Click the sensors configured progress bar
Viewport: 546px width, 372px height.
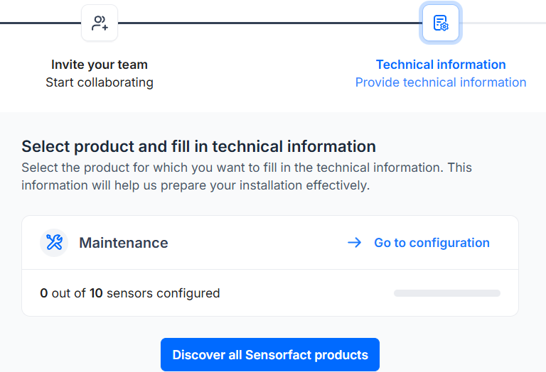tap(446, 293)
